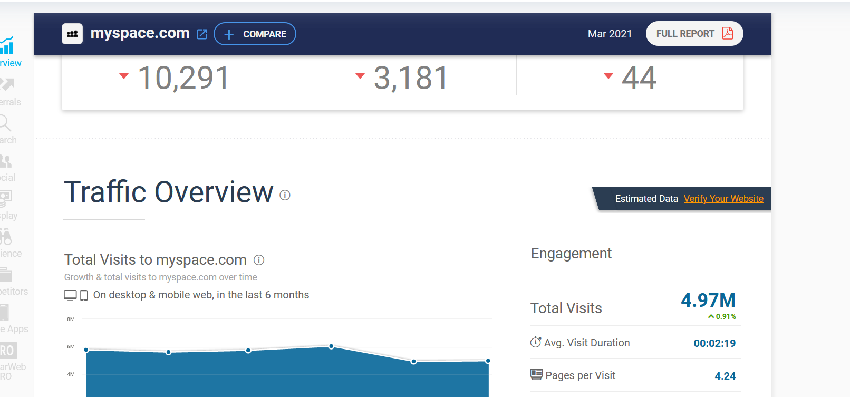Click the 4M axis label
The image size is (850, 397).
click(x=71, y=374)
